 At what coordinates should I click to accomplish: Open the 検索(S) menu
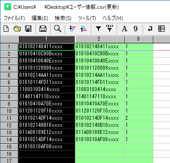coord(63,18)
